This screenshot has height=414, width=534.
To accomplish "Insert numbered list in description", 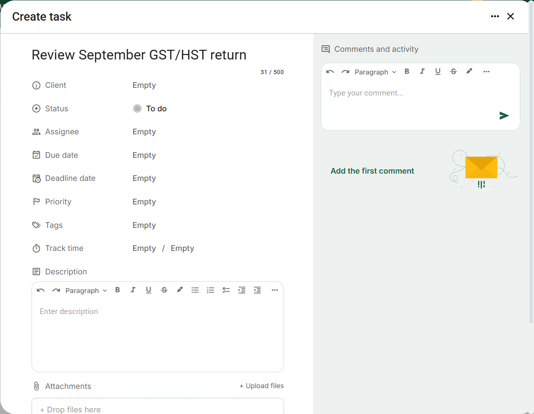I will [x=210, y=290].
